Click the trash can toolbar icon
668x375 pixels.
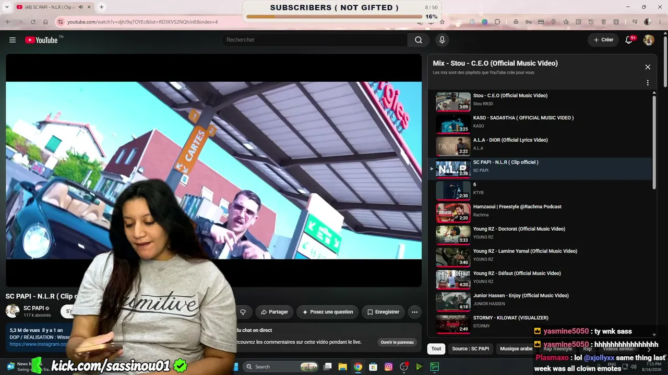pos(603,22)
